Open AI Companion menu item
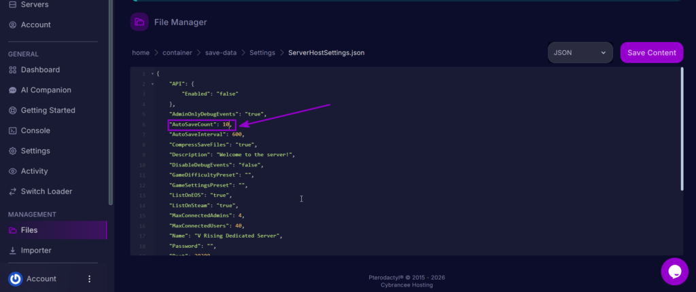The image size is (696, 292). (x=46, y=90)
